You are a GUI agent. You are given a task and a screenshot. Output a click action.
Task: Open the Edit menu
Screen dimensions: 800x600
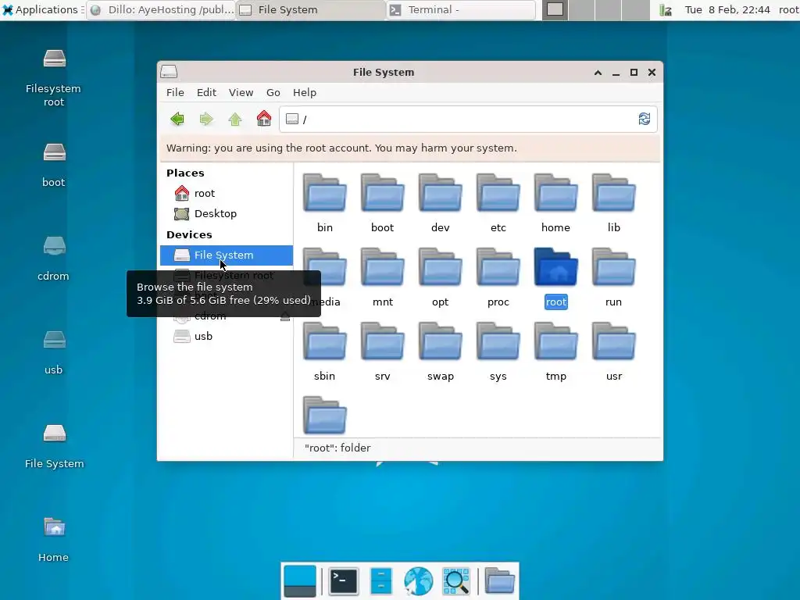point(206,92)
